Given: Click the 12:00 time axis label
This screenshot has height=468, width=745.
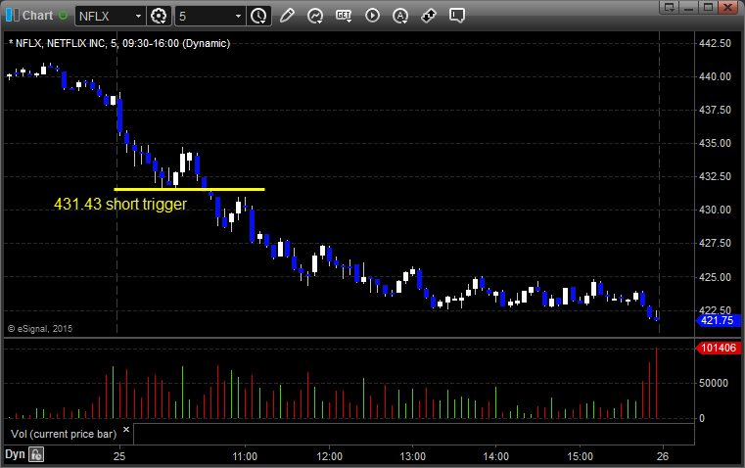Looking at the screenshot, I should pyautogui.click(x=329, y=456).
